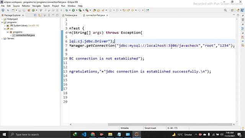Viewport: 245px width, 138px height.
Task: Show hidden icons in system tray
Action: click(196, 135)
